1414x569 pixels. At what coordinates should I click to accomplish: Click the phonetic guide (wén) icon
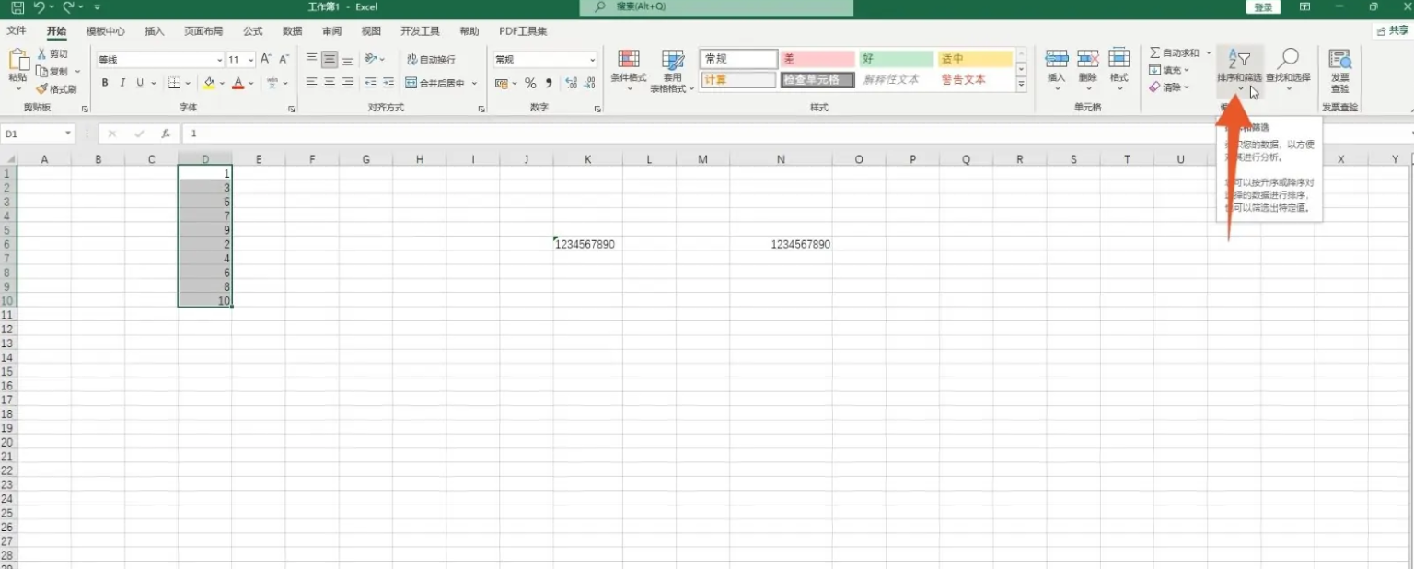pyautogui.click(x=272, y=83)
